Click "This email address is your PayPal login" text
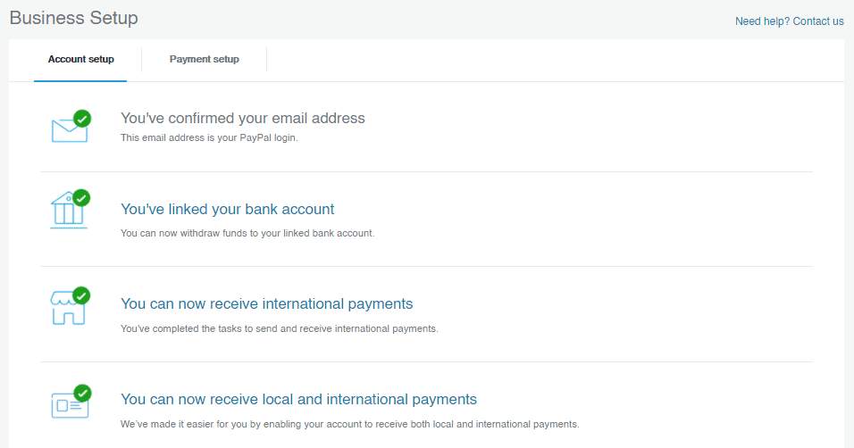The width and height of the screenshot is (854, 448). [209, 137]
